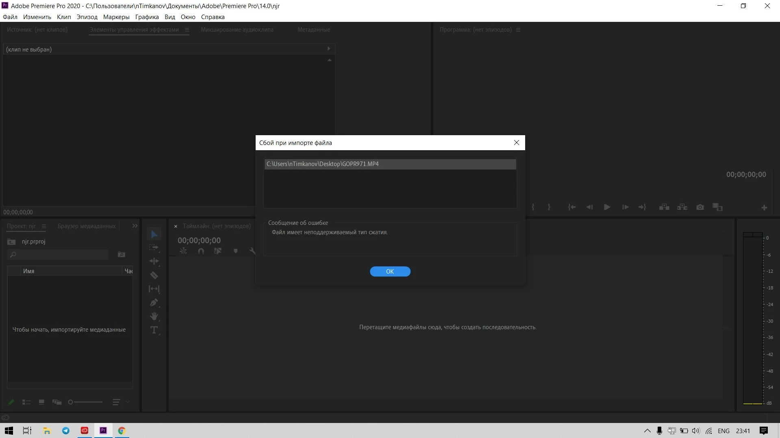This screenshot has width=780, height=438.
Task: Switch to the Микширование аудиоклипа tab
Action: pyautogui.click(x=237, y=30)
